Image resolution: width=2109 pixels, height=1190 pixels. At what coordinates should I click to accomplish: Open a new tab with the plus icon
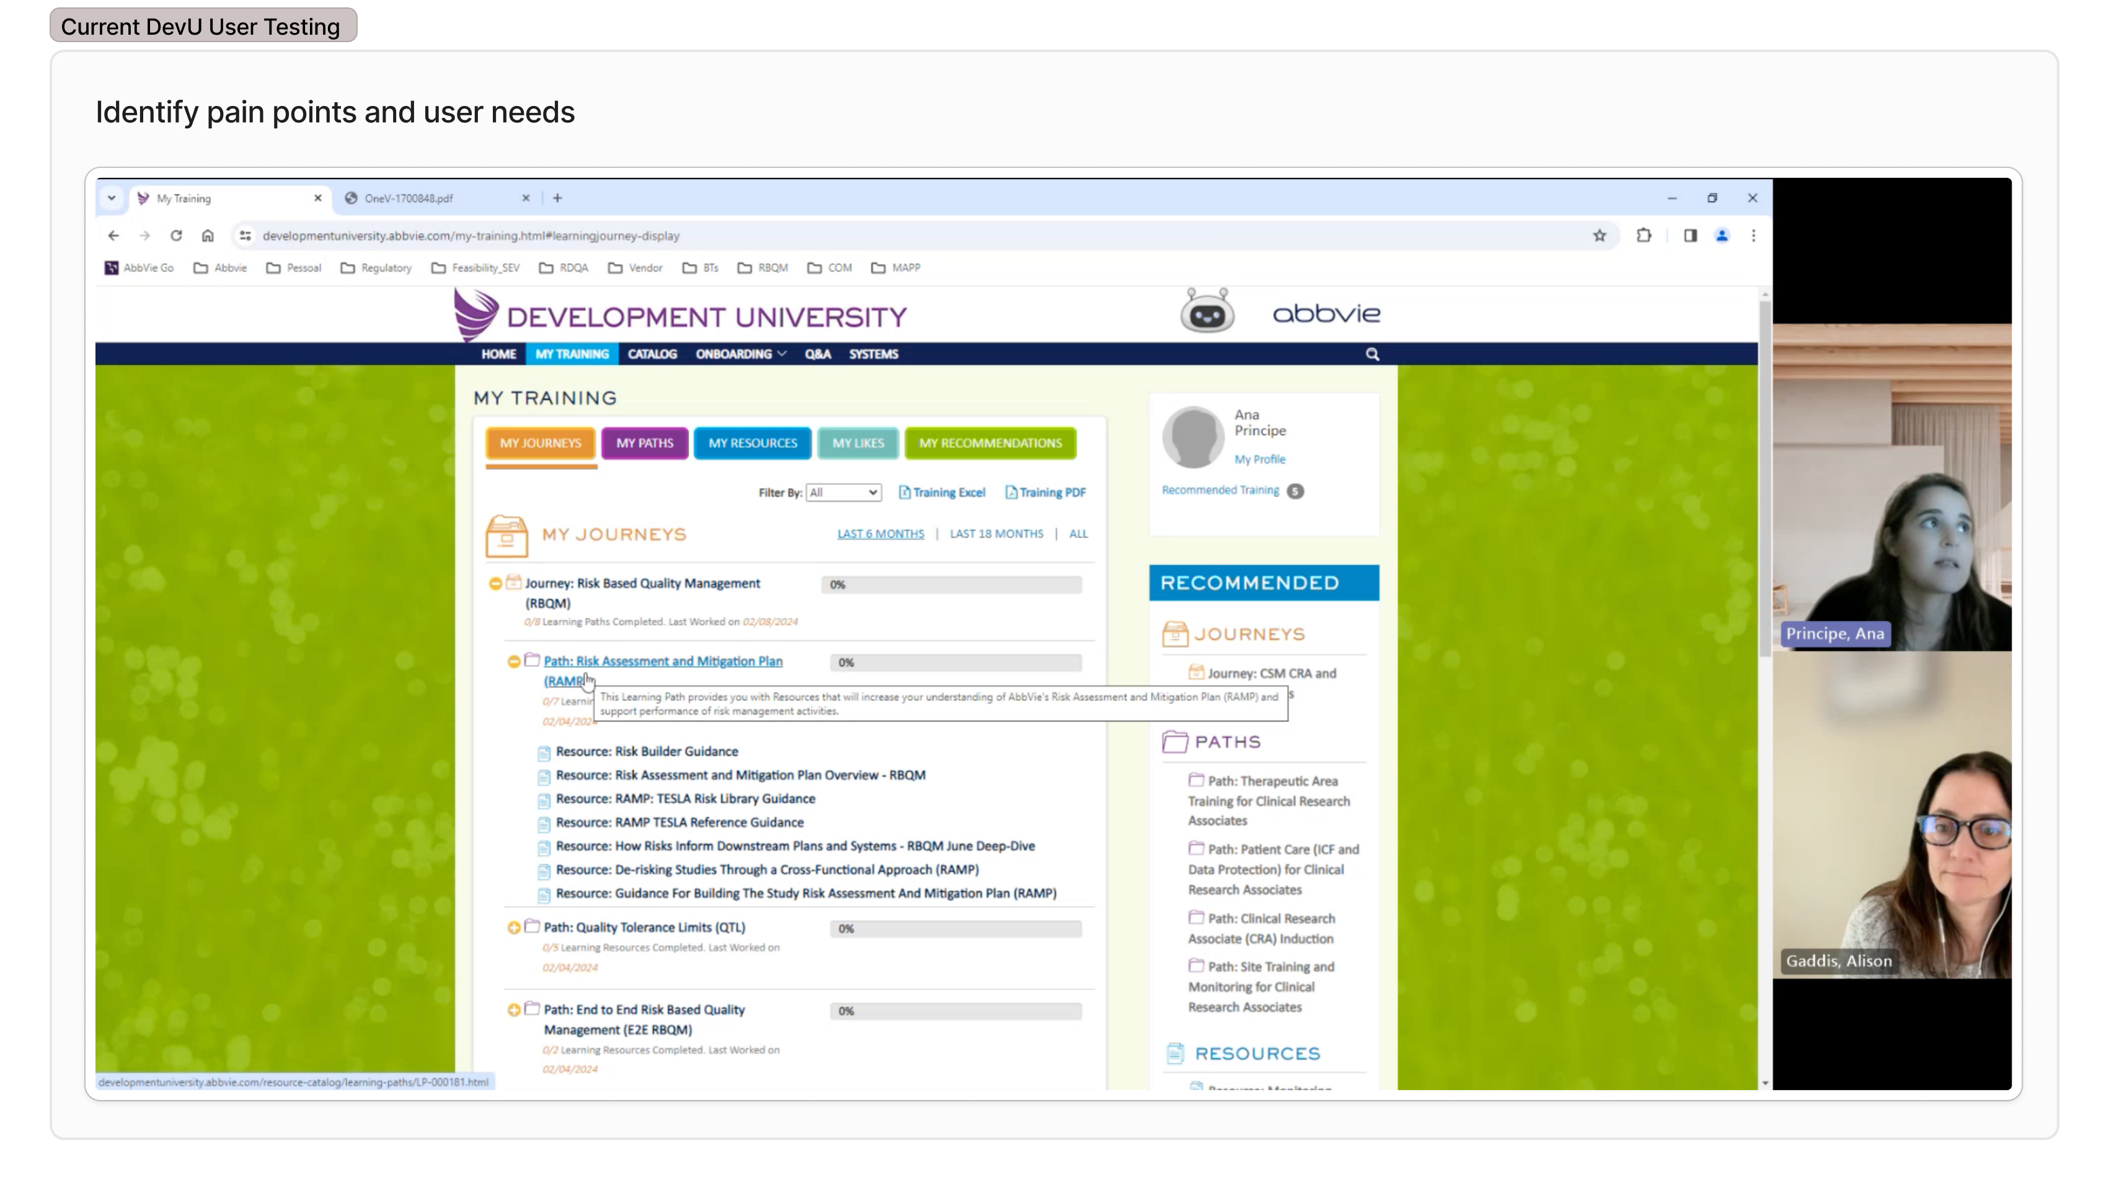click(557, 198)
